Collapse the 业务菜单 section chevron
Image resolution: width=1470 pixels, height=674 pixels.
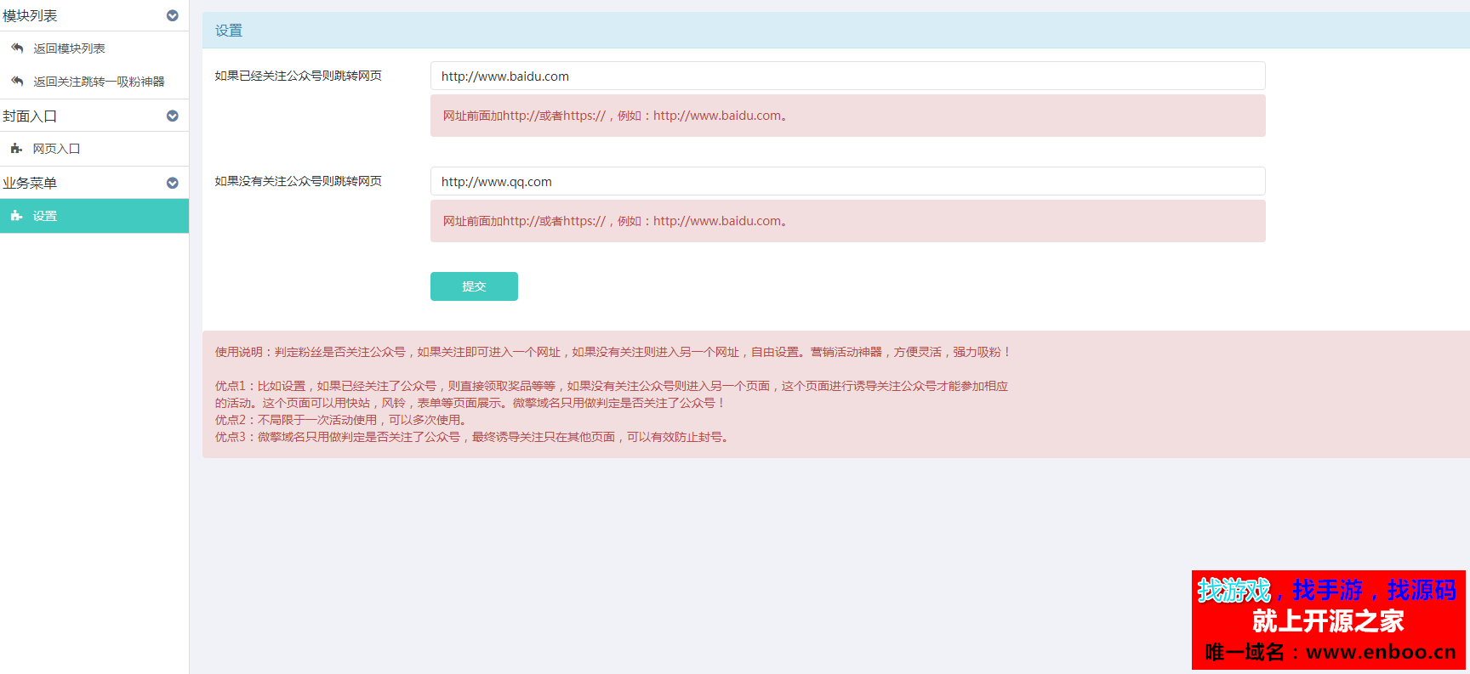[x=173, y=183]
